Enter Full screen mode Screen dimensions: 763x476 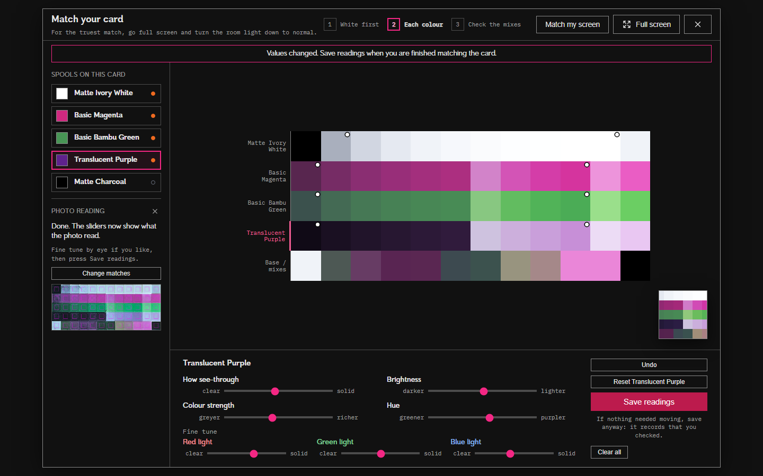(x=646, y=24)
